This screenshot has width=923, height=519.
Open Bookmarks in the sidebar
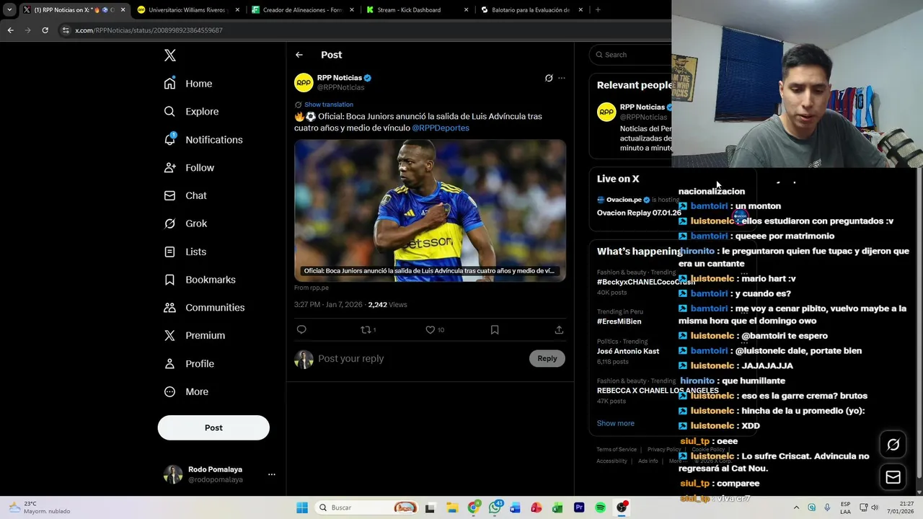click(x=200, y=280)
